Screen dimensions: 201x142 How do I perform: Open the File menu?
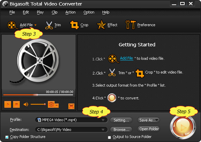pyautogui.click(x=12, y=12)
